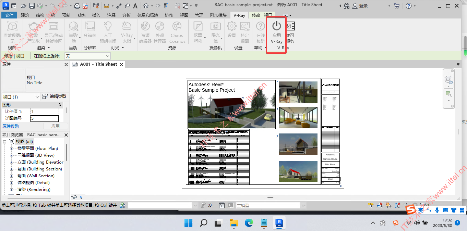
Task: Toggle Show/Hide Frame Buffer button
Action: (x=53, y=32)
